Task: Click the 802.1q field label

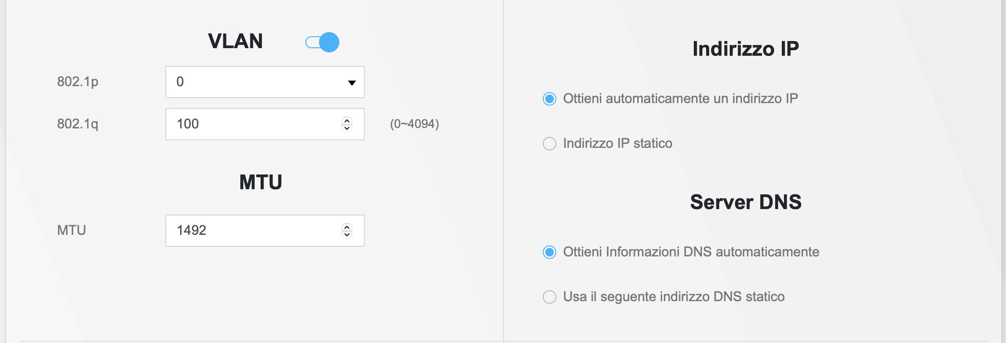Action: pos(77,124)
